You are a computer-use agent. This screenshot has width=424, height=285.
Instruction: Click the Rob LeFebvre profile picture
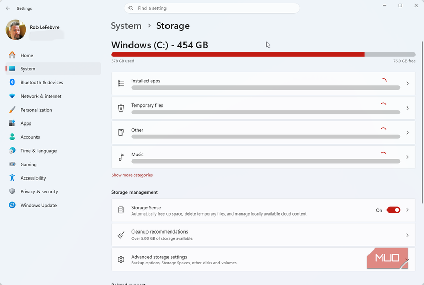point(16,30)
